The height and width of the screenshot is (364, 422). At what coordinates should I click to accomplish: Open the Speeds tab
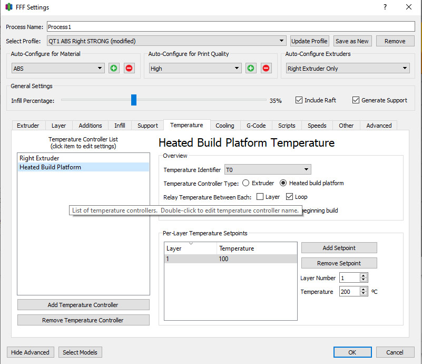[x=317, y=126]
